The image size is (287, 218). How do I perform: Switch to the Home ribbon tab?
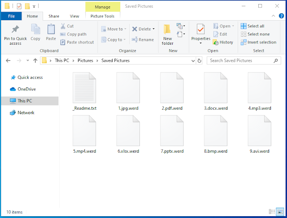click(x=32, y=16)
